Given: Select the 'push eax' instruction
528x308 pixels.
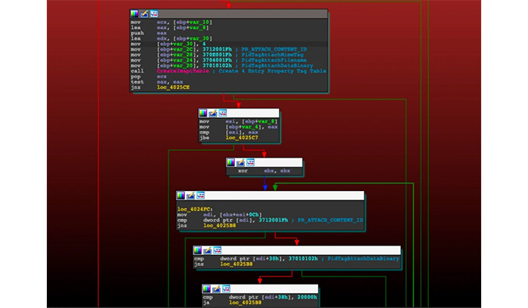Looking at the screenshot, I should coord(149,33).
